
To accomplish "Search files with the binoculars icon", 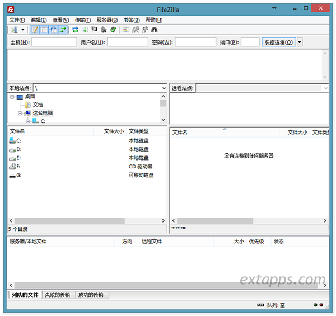I will [155, 30].
